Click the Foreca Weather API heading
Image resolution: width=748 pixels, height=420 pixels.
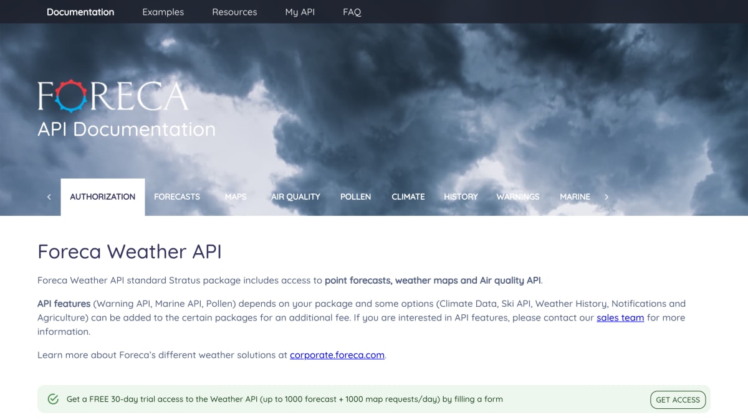tap(130, 251)
